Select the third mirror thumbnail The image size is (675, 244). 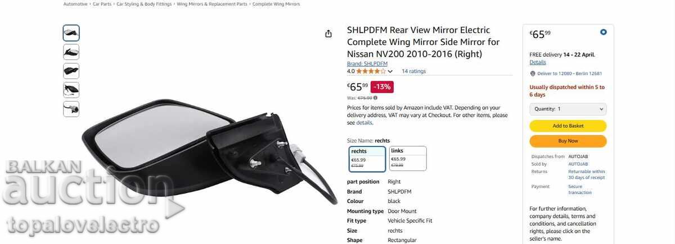click(x=71, y=71)
